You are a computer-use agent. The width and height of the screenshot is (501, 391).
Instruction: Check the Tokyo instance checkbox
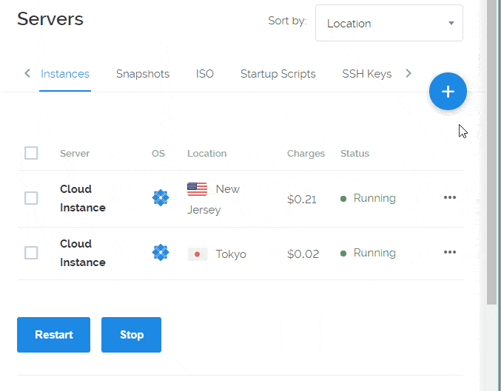31,253
